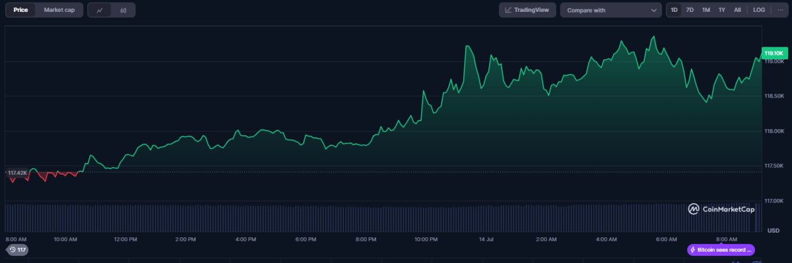
Task: Switch to the Market cap tab
Action: pos(59,10)
